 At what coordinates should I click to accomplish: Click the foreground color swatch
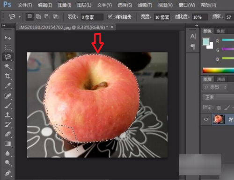[x=206, y=42]
